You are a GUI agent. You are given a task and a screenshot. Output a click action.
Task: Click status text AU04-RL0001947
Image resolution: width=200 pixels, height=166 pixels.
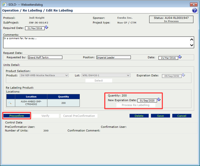[x=177, y=18]
